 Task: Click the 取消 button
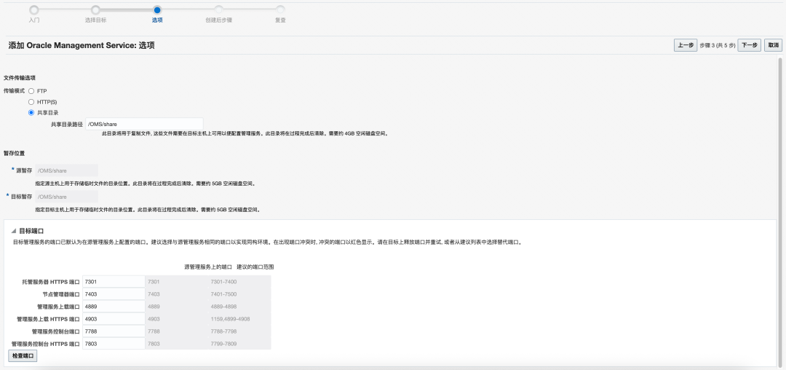(x=773, y=45)
